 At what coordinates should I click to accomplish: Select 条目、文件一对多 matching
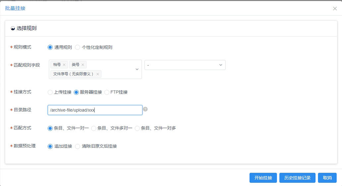(137, 128)
